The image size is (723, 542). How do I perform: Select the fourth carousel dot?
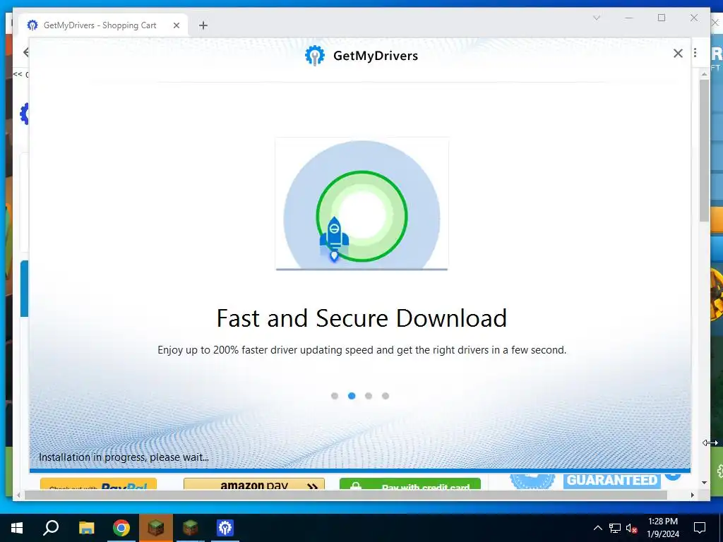[386, 396]
